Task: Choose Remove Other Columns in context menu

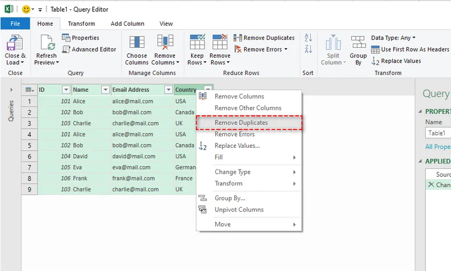Action: point(249,108)
